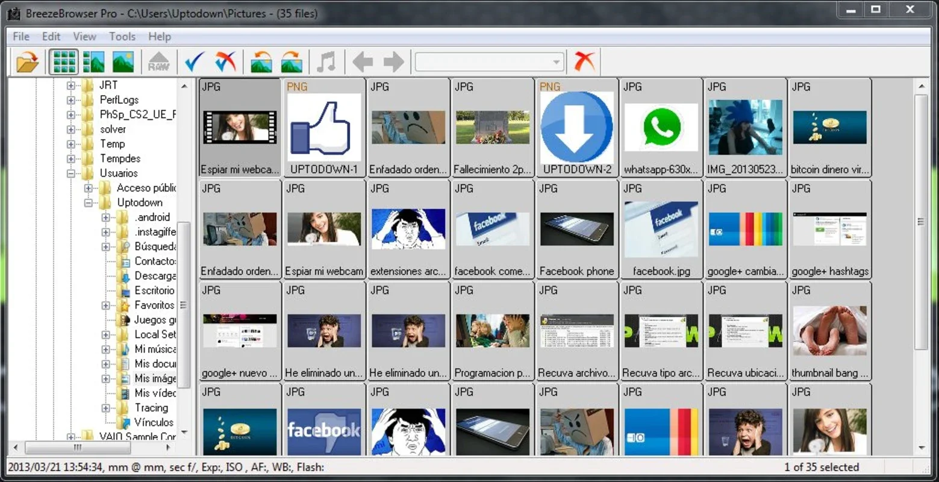The image size is (939, 482).
Task: Open folder using the toolbar folder icon
Action: (x=27, y=61)
